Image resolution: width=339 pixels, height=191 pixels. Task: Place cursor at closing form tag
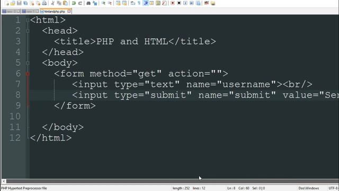pyautogui.click(x=75, y=106)
